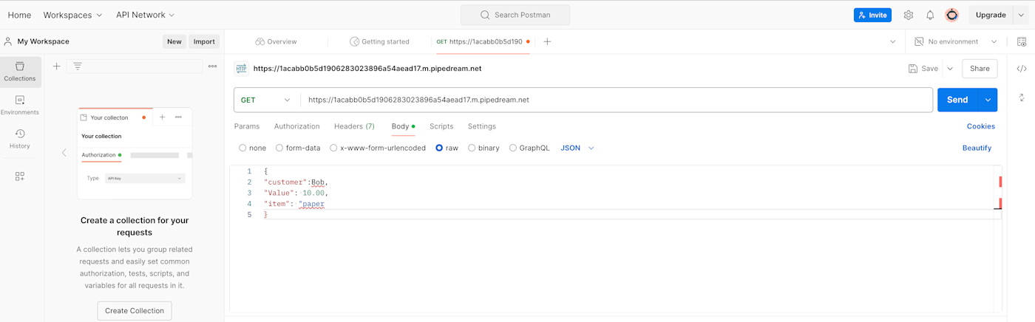Click the plus icon to add a collection

click(56, 66)
